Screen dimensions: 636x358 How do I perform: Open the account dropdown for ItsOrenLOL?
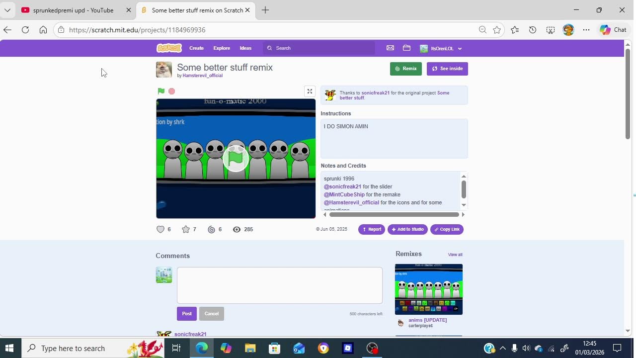click(x=441, y=48)
